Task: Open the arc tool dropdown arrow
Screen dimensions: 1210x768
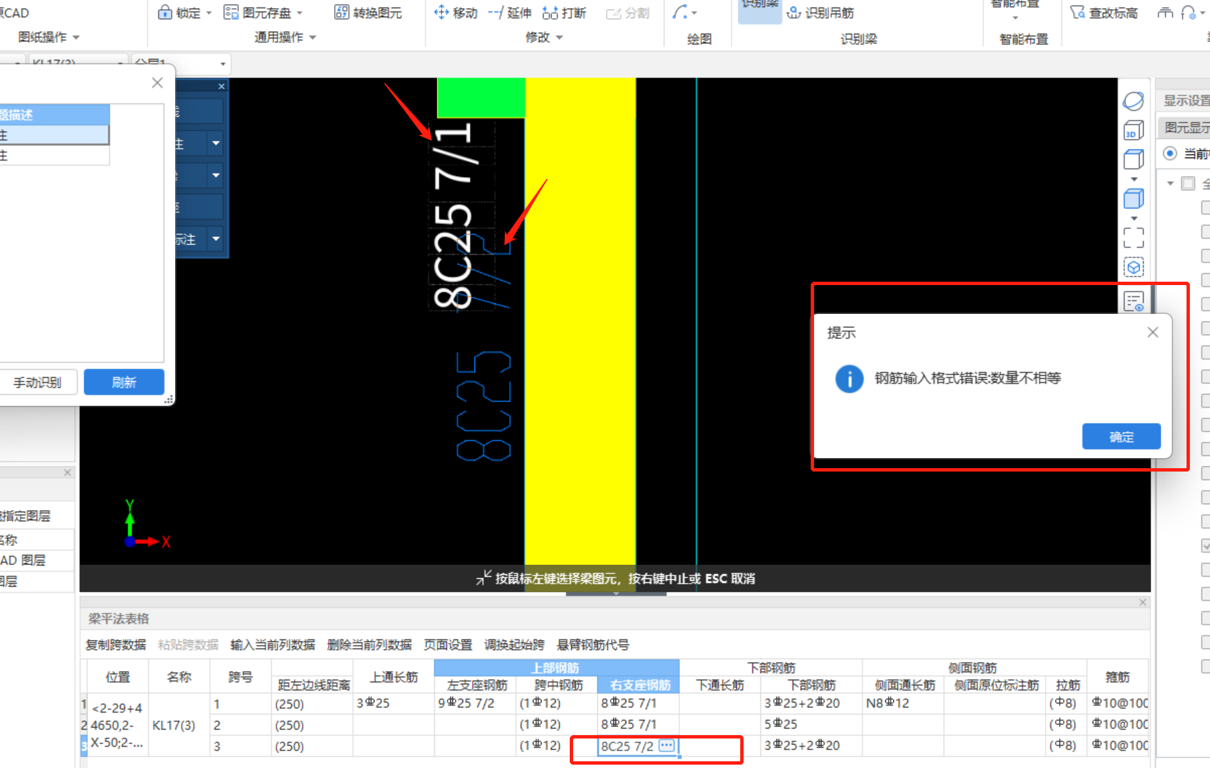Action: 694,13
